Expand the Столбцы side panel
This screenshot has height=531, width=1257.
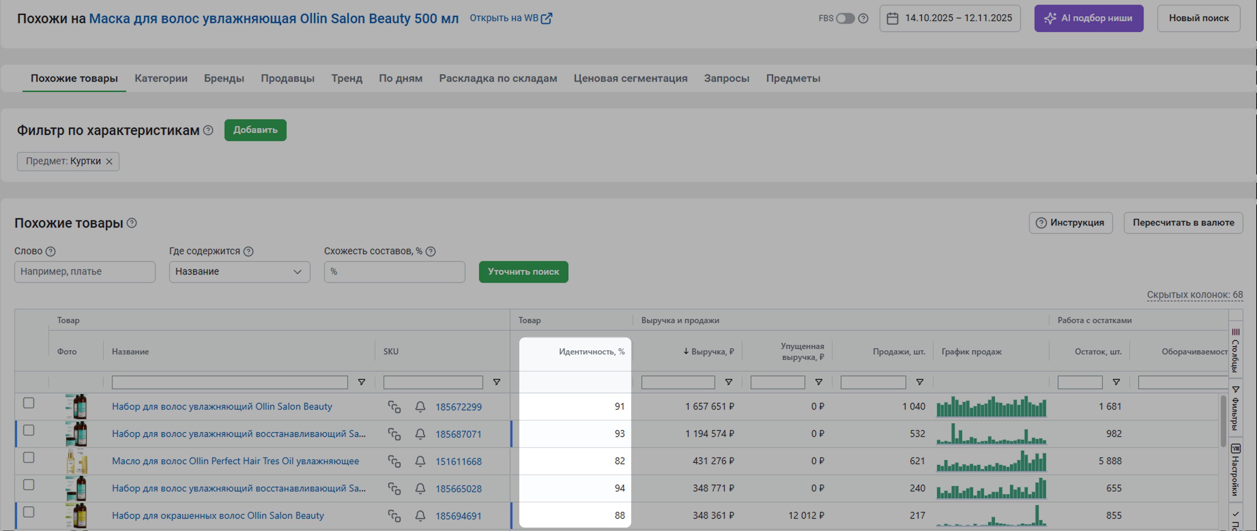click(x=1236, y=350)
